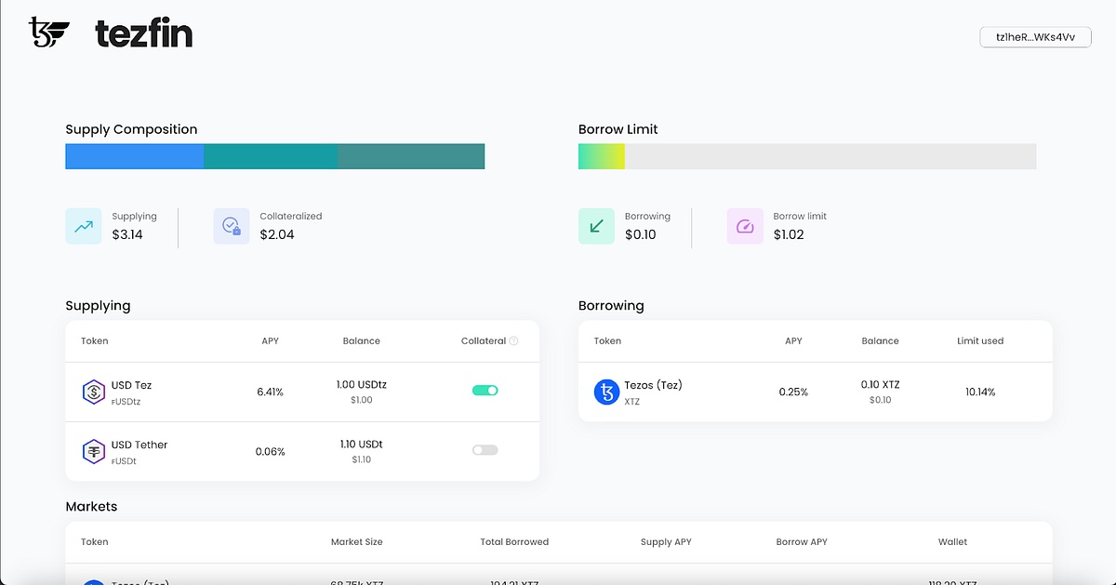
Task: Open the wallet address button
Action: pos(1035,36)
